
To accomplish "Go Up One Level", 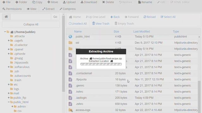I will 95,17.
